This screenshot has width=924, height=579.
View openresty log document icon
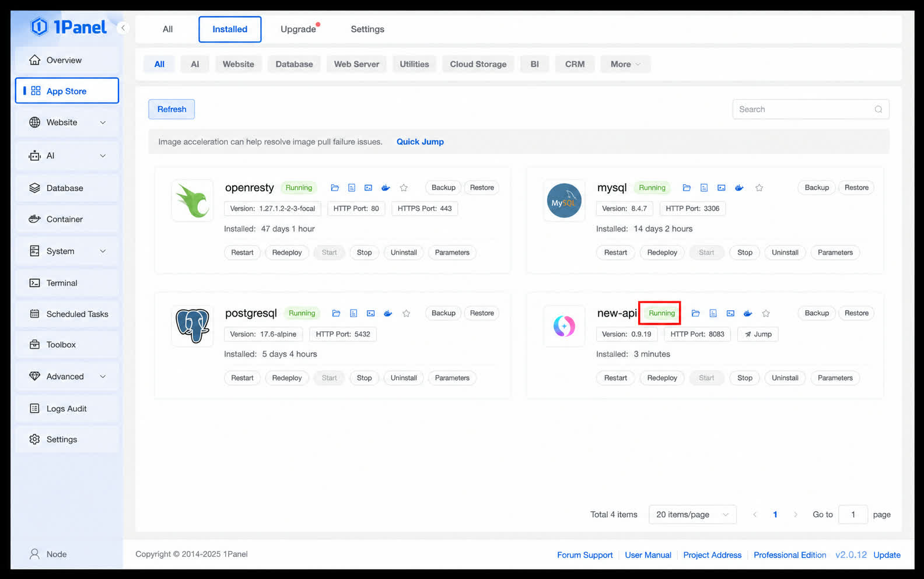351,188
